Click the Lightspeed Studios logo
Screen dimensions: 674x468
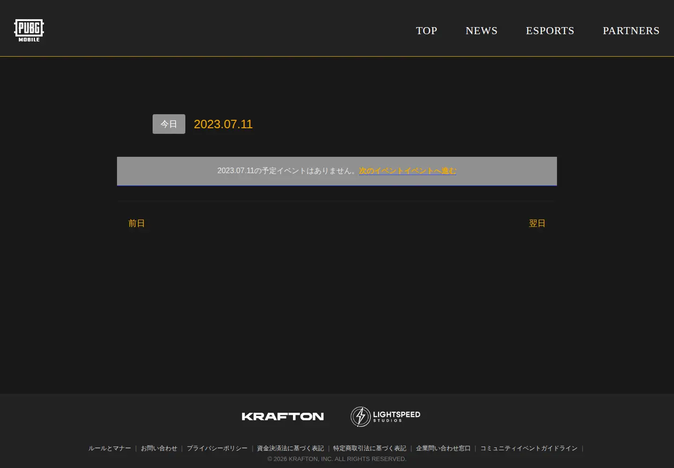pyautogui.click(x=385, y=417)
